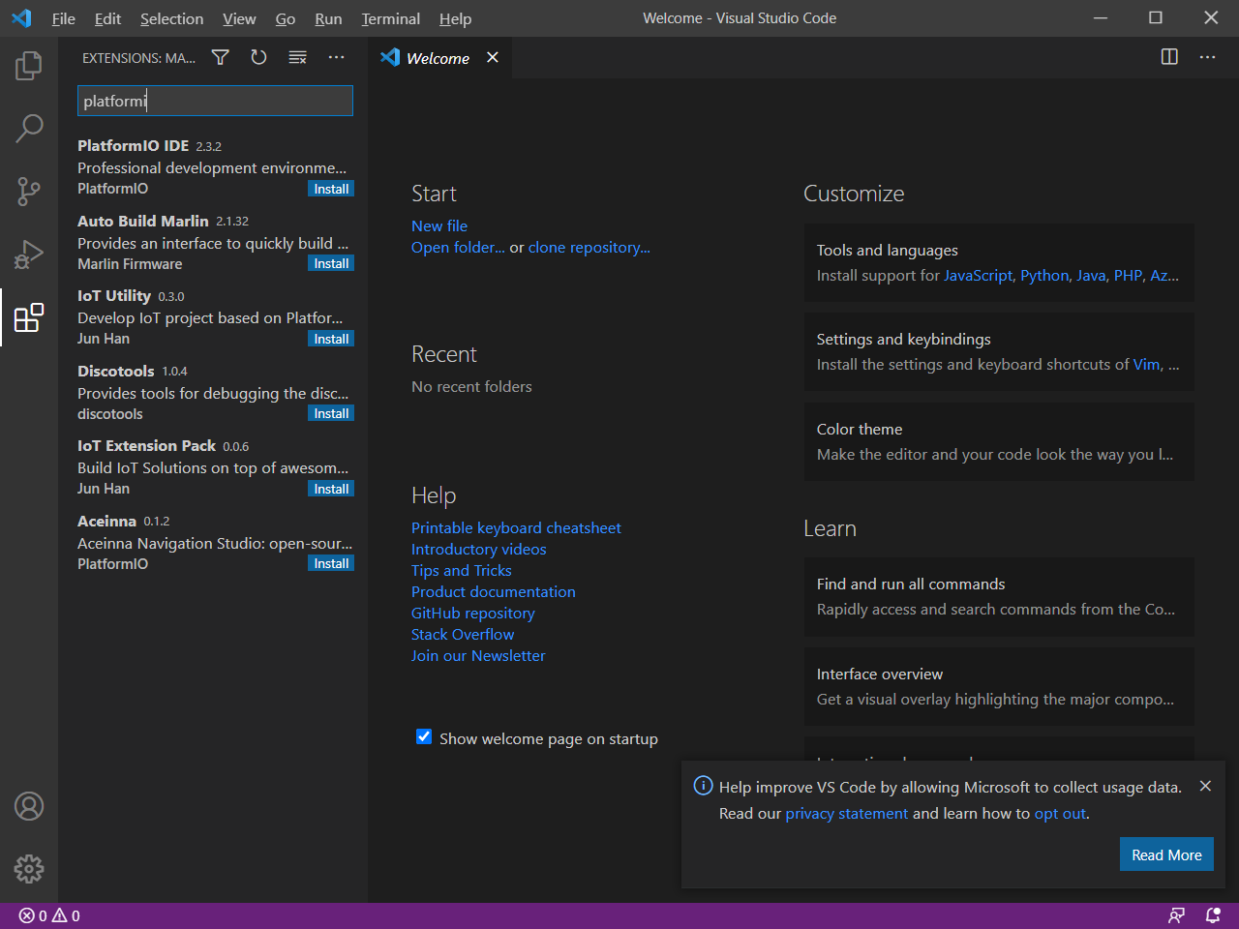The width and height of the screenshot is (1239, 929).
Task: Open editor more actions ellipsis menu
Action: click(1207, 57)
